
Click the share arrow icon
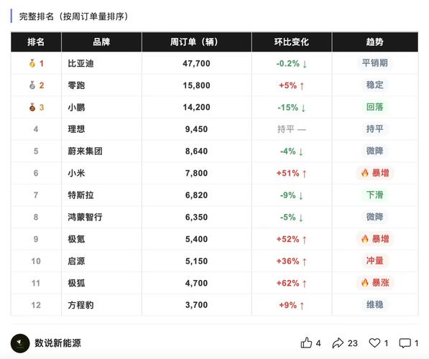click(x=338, y=343)
